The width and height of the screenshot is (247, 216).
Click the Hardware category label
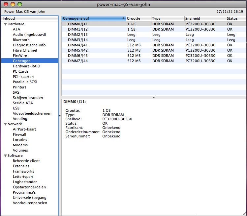(16, 24)
